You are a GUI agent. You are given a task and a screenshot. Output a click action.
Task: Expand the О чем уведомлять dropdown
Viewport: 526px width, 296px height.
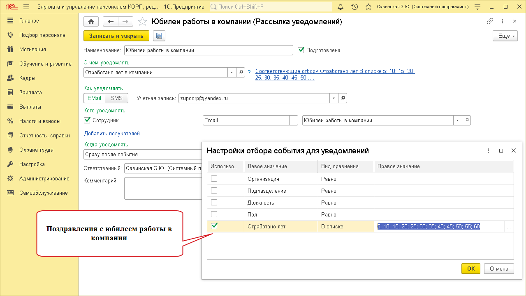232,73
